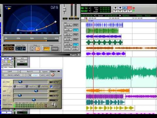This screenshot has height=118, width=157.
Task: Move the Doppler output fader handle
Action: tap(64, 9)
